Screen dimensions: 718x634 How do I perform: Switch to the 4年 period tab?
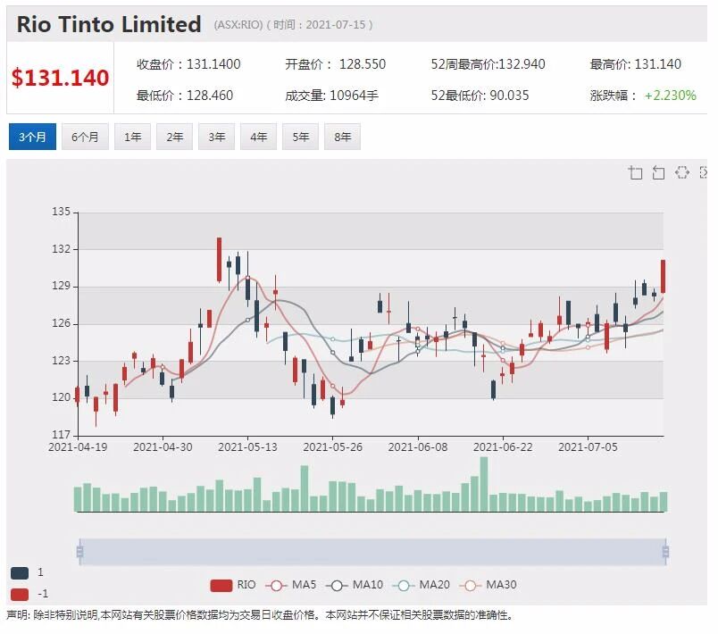click(x=258, y=137)
